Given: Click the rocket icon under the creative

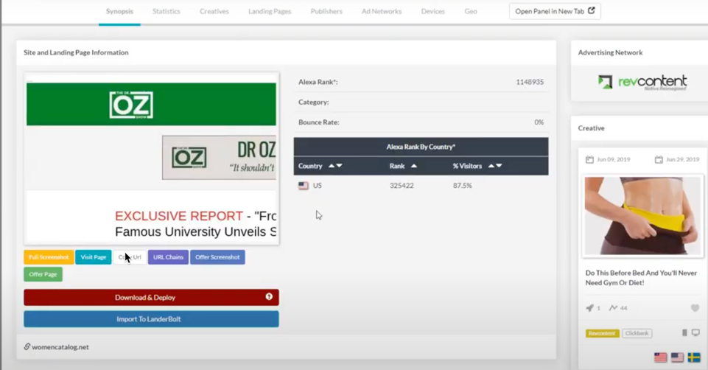Looking at the screenshot, I should 589,308.
